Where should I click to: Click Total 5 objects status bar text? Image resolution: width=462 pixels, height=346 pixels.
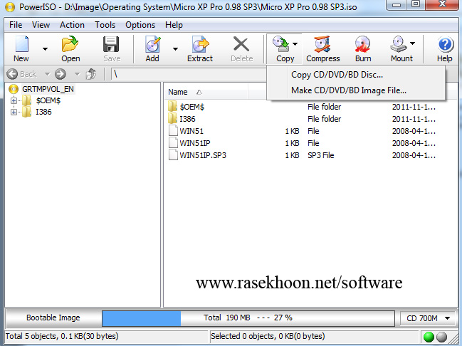(x=62, y=336)
